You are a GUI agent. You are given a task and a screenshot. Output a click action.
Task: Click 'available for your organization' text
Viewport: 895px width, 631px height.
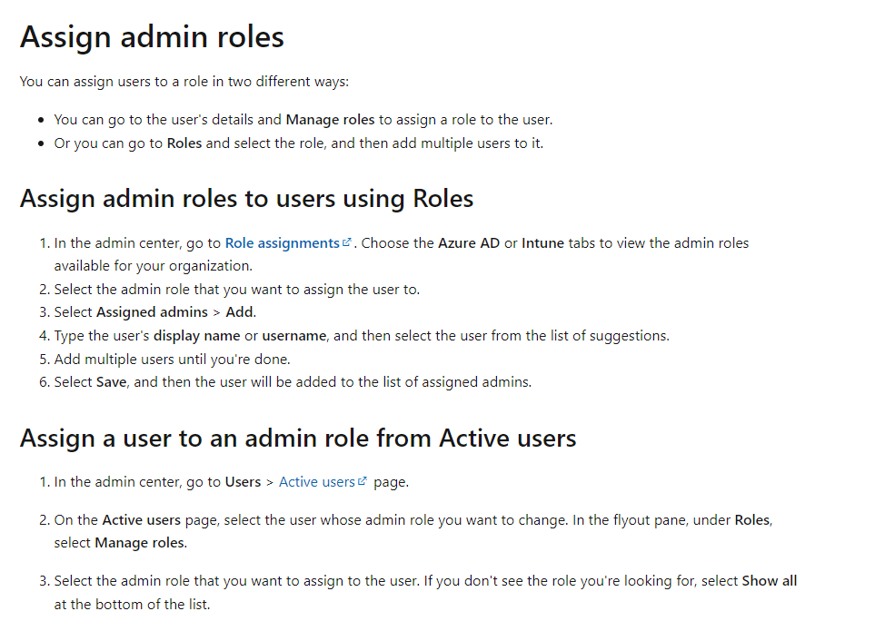[153, 266]
